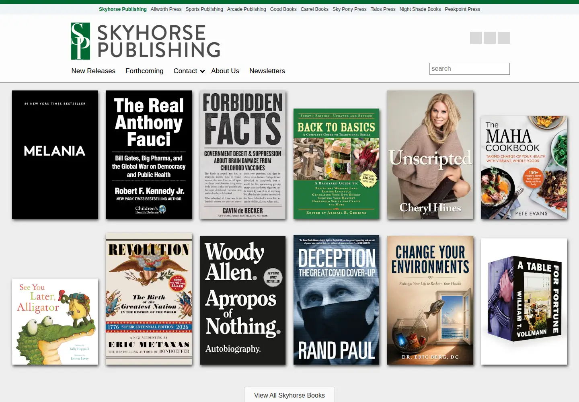This screenshot has width=579, height=402.
Task: Open the Talos Press link
Action: (x=383, y=9)
